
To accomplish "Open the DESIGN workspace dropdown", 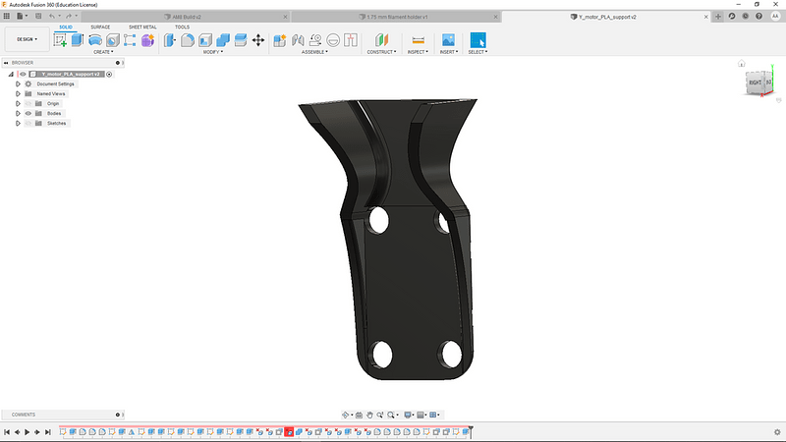I will point(28,39).
